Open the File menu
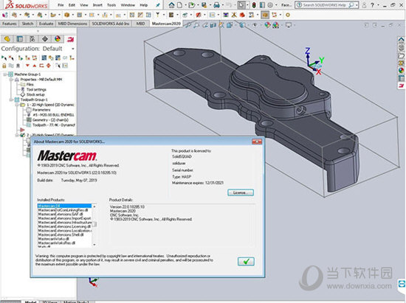Viewport: 406px width, 303px height. (x=61, y=5)
